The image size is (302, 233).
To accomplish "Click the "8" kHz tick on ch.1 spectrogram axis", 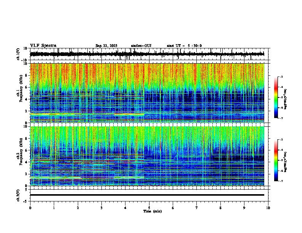I will [26, 75].
